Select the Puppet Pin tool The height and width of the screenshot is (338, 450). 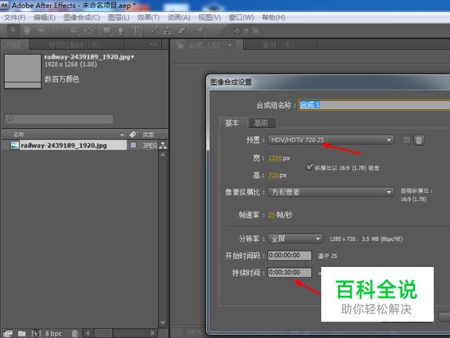point(200,30)
